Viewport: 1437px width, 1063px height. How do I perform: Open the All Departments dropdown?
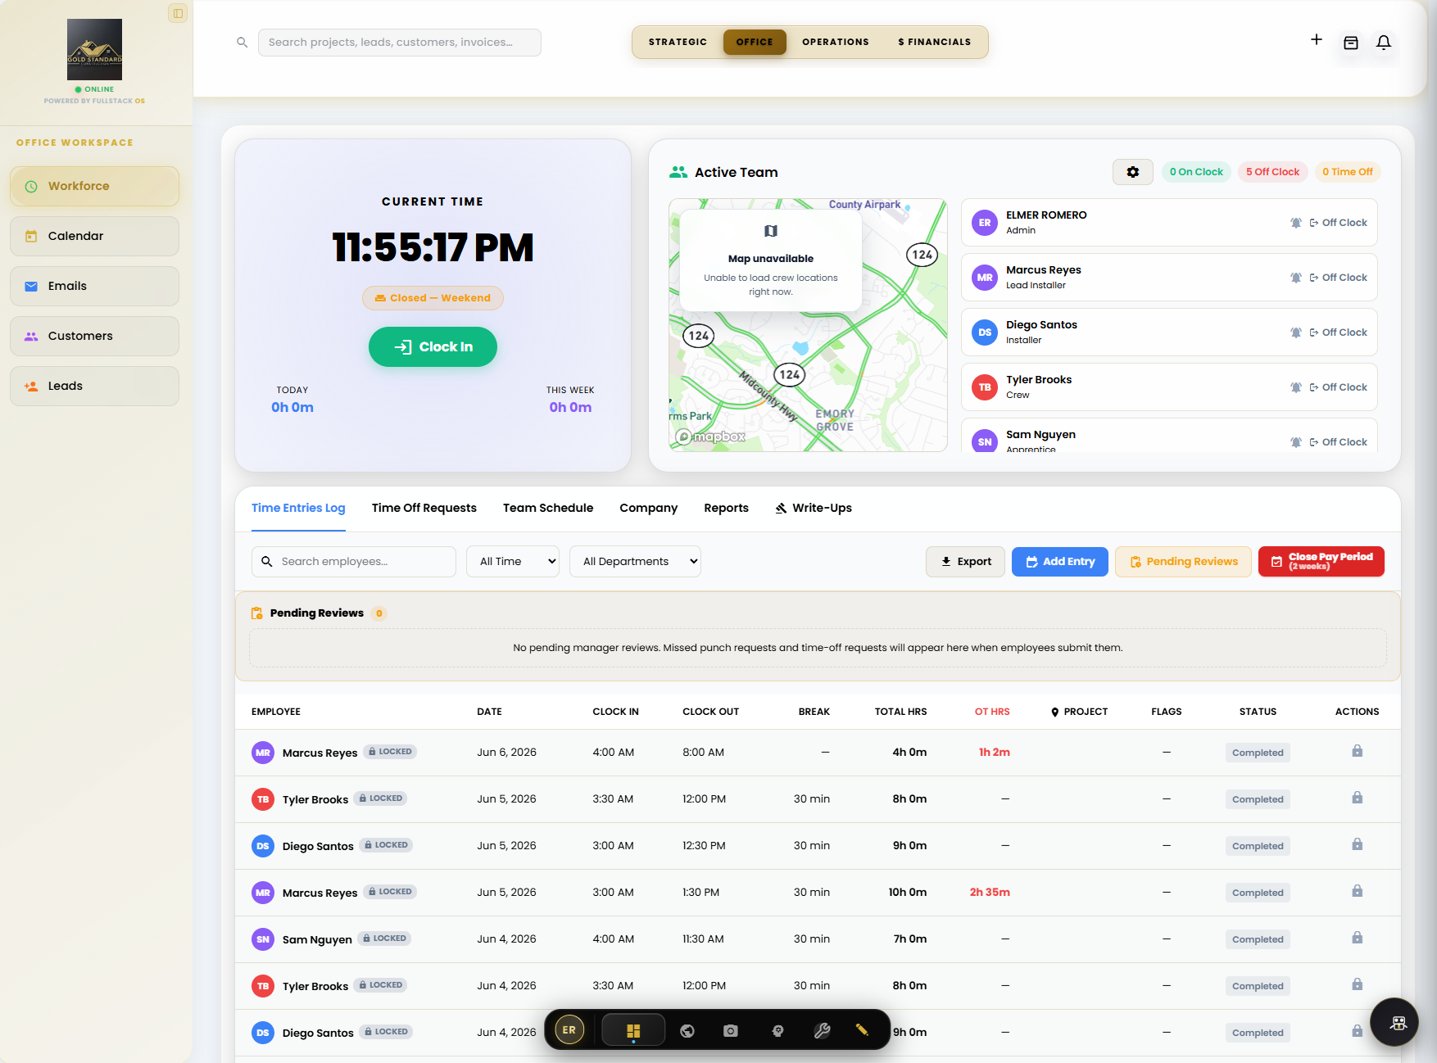click(x=636, y=561)
